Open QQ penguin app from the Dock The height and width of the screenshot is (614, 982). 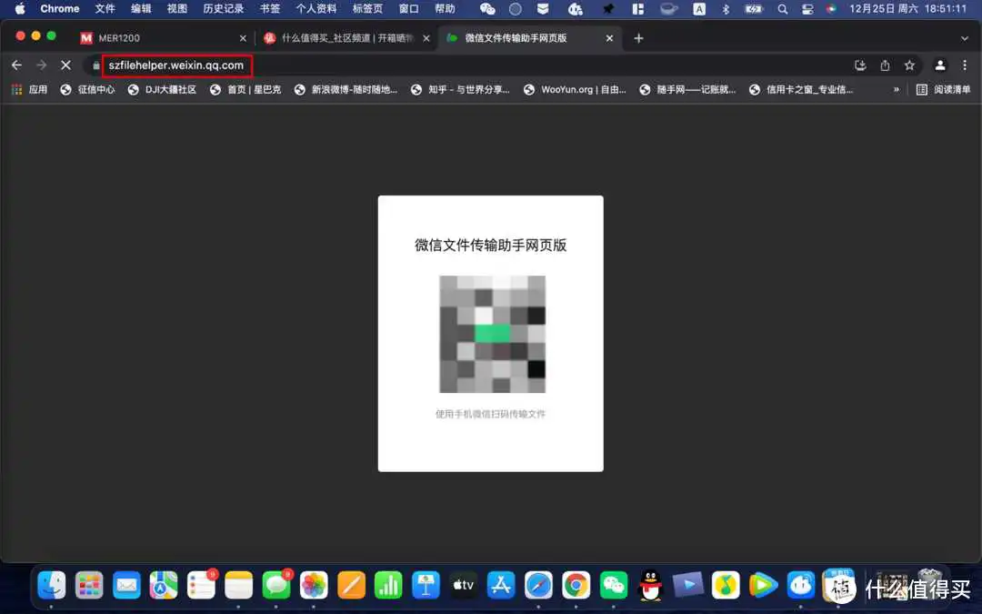[651, 586]
